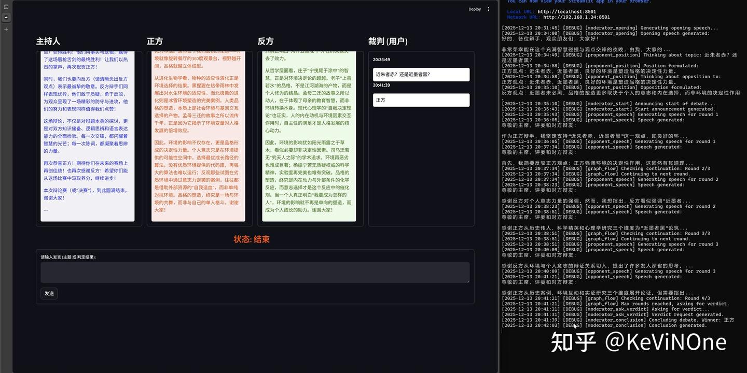
Task: Select the 反方 column header
Action: pyautogui.click(x=265, y=41)
